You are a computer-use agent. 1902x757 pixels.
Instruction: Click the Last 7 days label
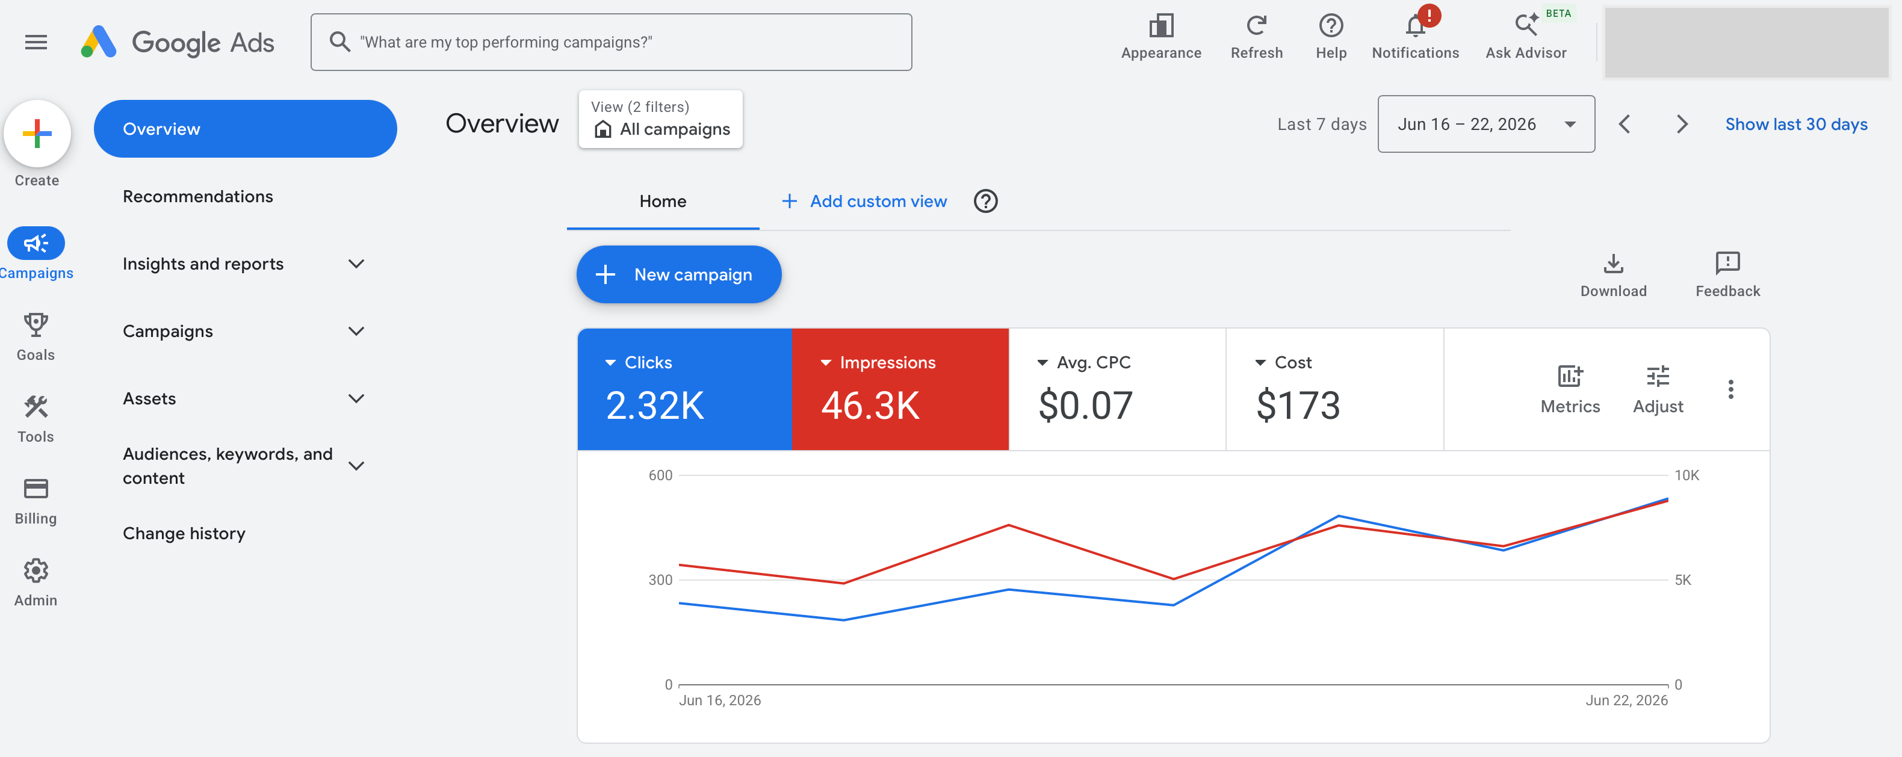coord(1322,124)
